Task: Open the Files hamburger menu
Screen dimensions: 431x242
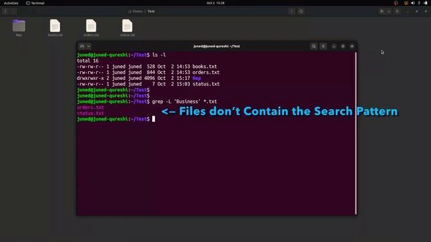Action: (x=397, y=11)
